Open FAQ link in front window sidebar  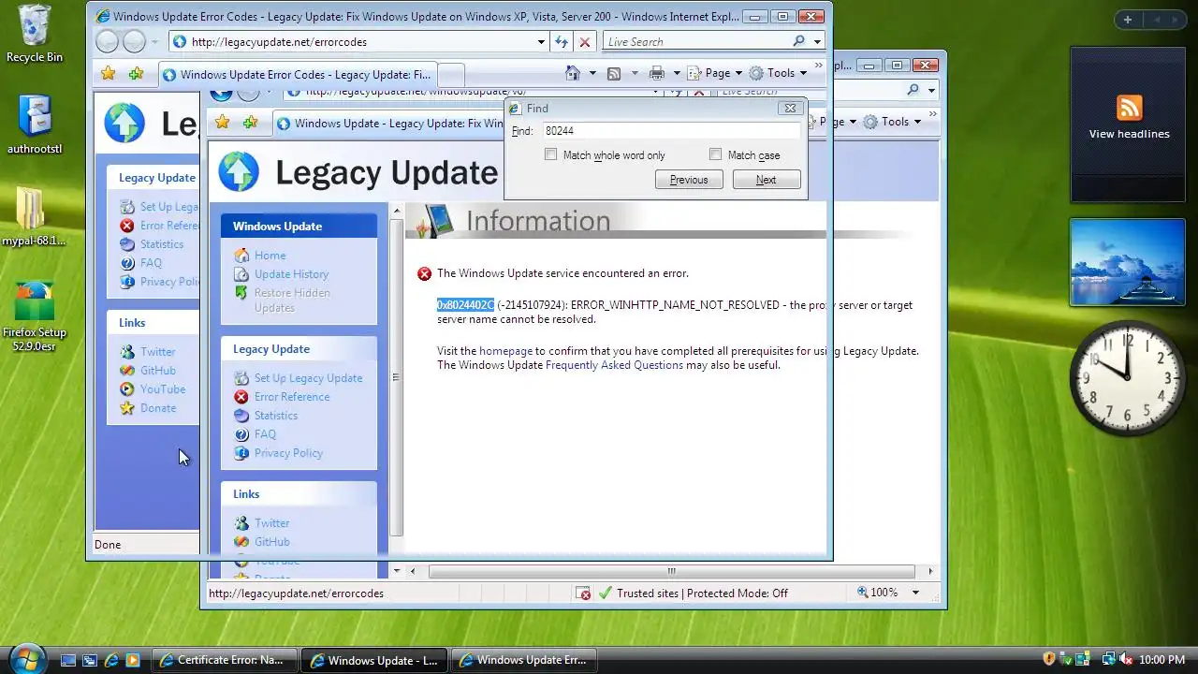click(x=151, y=263)
